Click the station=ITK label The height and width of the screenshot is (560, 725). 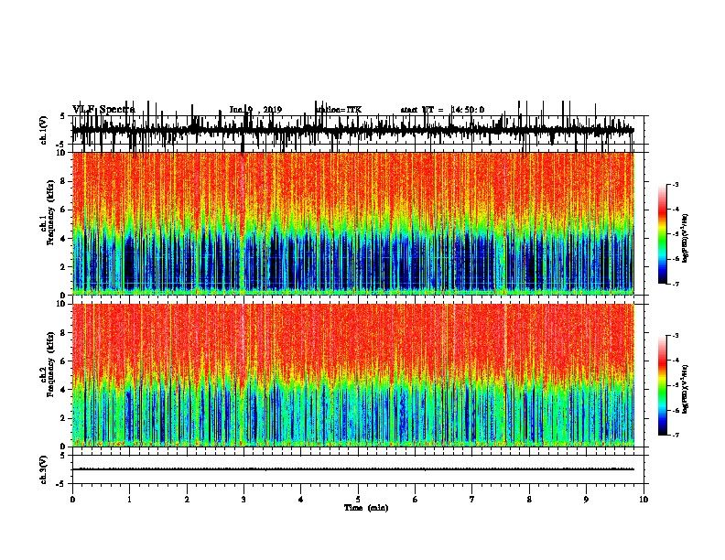(x=339, y=110)
